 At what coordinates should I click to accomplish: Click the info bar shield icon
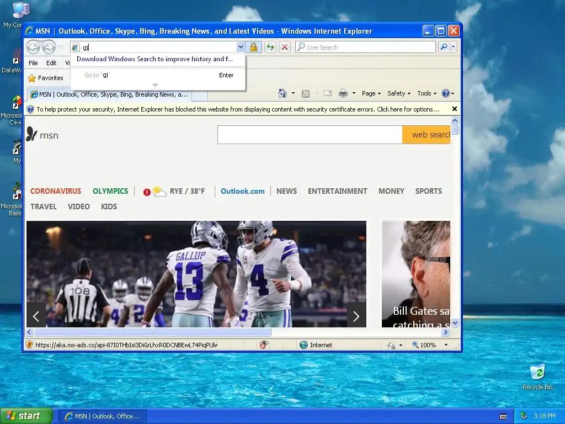point(30,109)
